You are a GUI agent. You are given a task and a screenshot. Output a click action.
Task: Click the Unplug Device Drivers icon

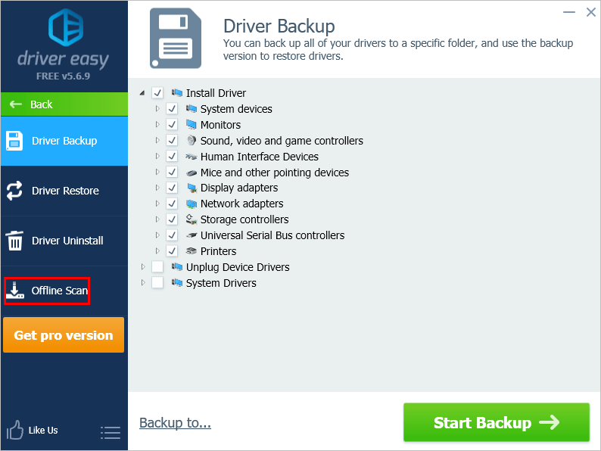[x=177, y=266]
